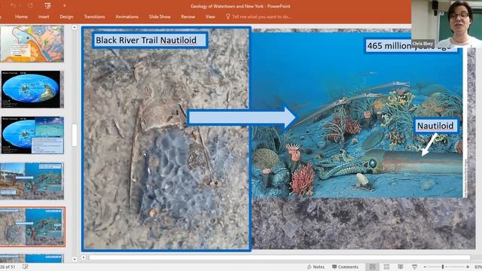Open the Slide Show tab

tap(160, 17)
